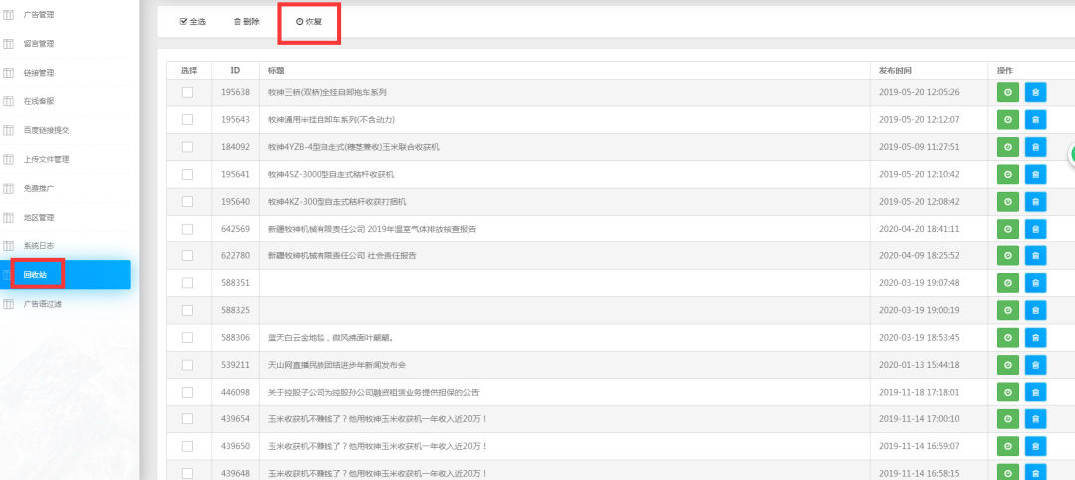Screen dimensions: 1075x480
Task: Check the box beside ID 622780
Action: pyautogui.click(x=187, y=255)
